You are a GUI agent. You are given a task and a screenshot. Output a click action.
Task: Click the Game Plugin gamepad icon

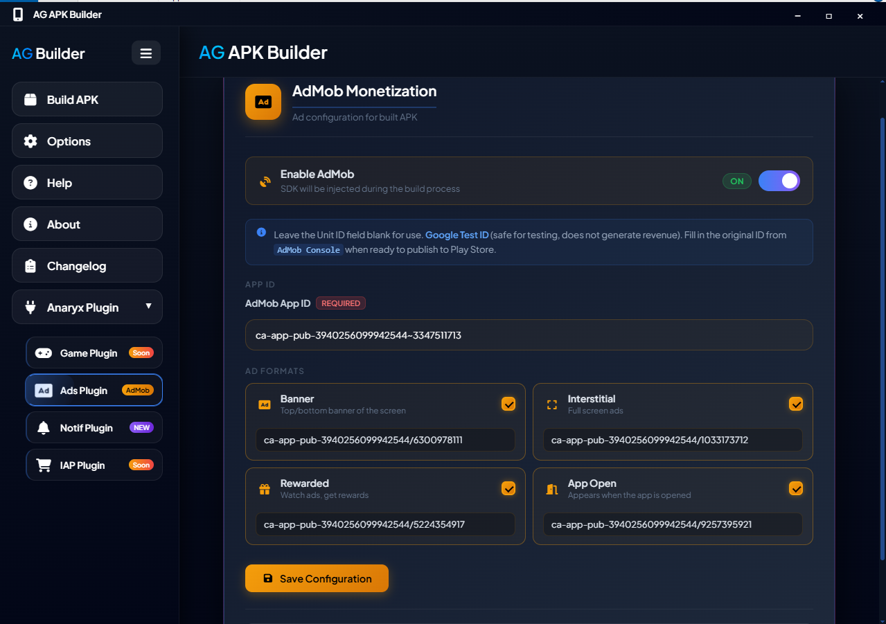pyautogui.click(x=44, y=353)
